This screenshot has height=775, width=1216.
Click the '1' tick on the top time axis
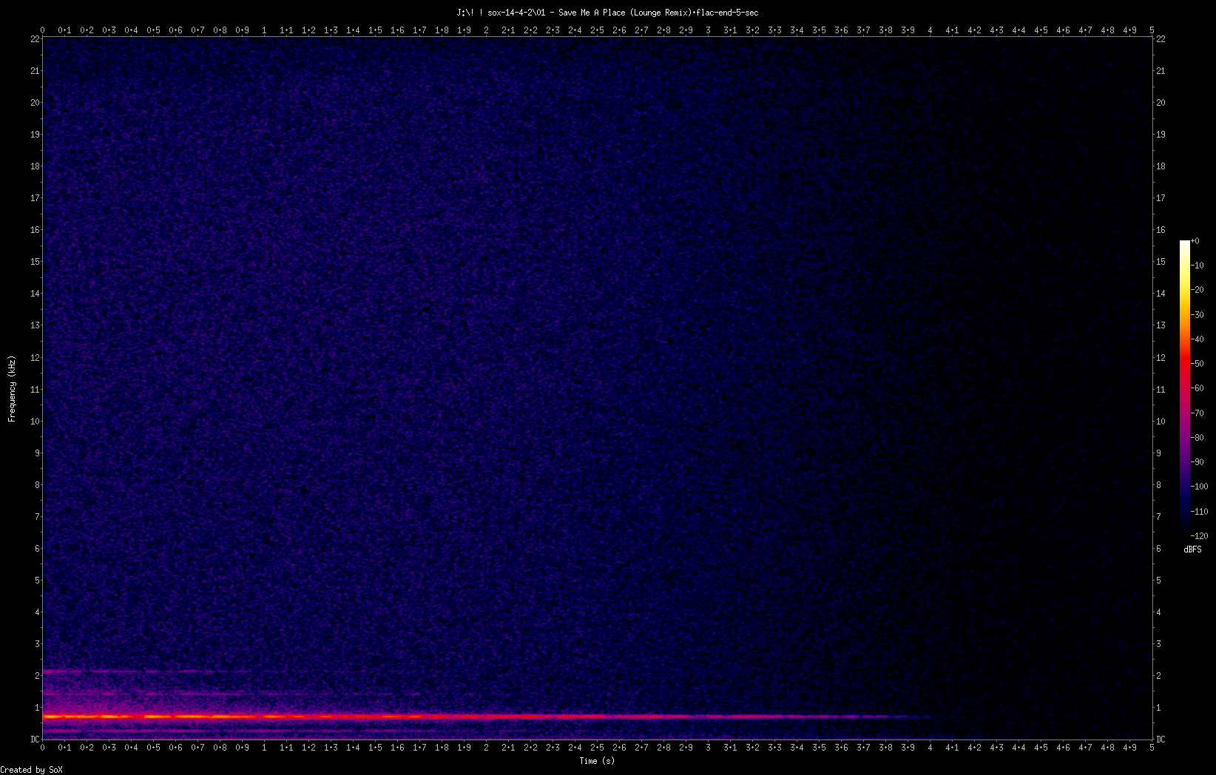click(x=265, y=30)
